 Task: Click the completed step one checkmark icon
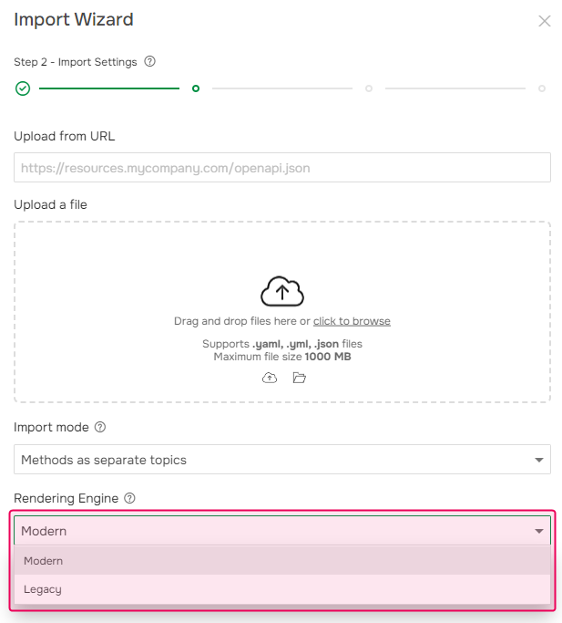[23, 88]
